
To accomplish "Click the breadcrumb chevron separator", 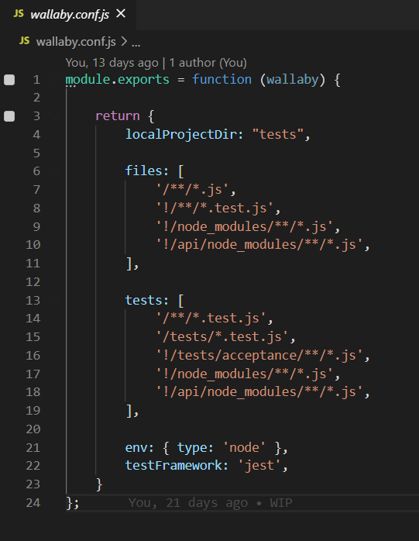I will point(124,41).
